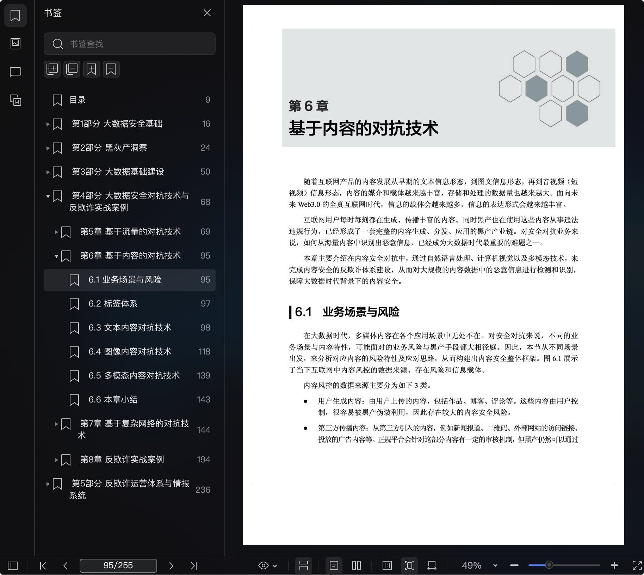The height and width of the screenshot is (575, 644).
Task: Open the comments panel icon
Action: 15,72
